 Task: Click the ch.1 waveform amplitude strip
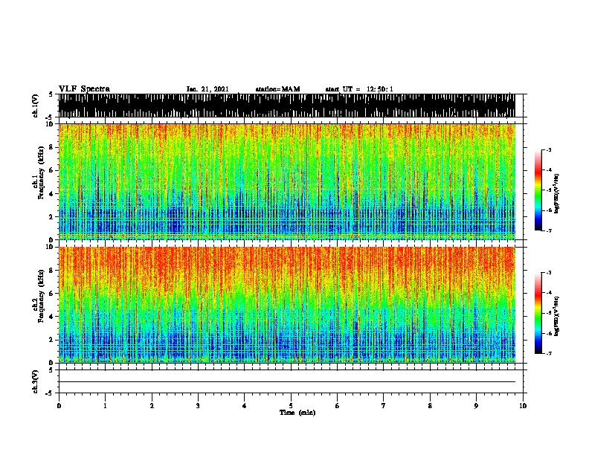click(x=286, y=106)
